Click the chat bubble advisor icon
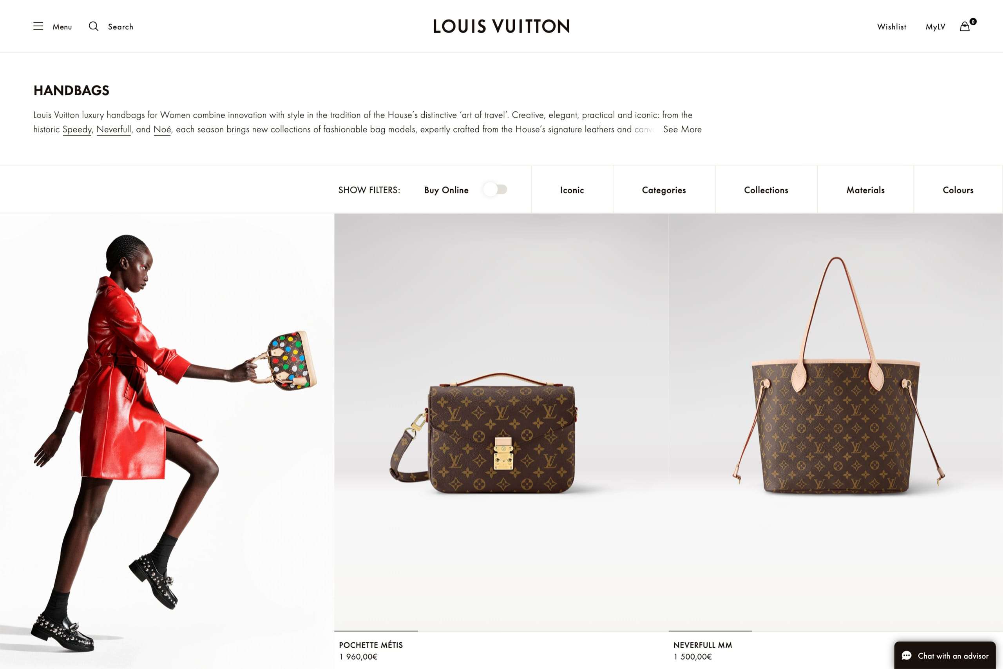The image size is (1003, 669). pos(907,656)
